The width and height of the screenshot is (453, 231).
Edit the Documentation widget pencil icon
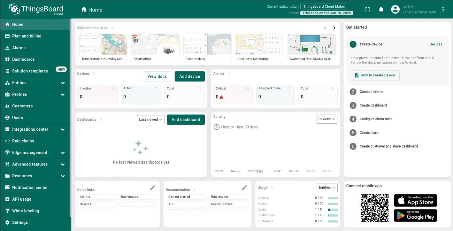[244, 187]
